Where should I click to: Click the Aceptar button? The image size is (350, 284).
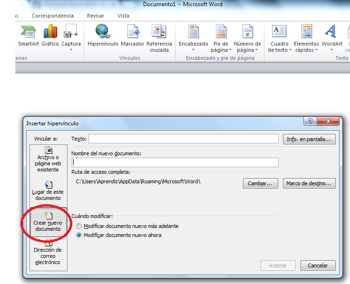coord(278,265)
